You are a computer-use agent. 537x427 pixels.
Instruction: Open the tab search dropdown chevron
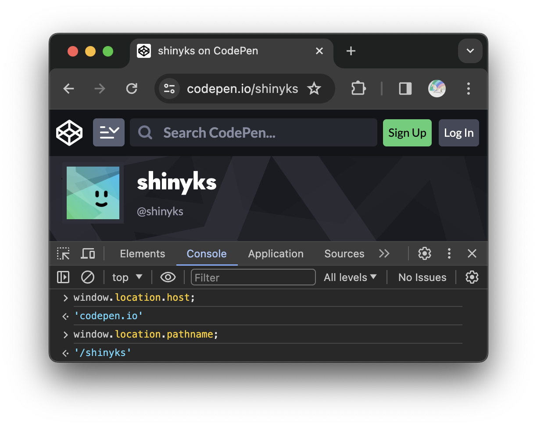coord(470,51)
